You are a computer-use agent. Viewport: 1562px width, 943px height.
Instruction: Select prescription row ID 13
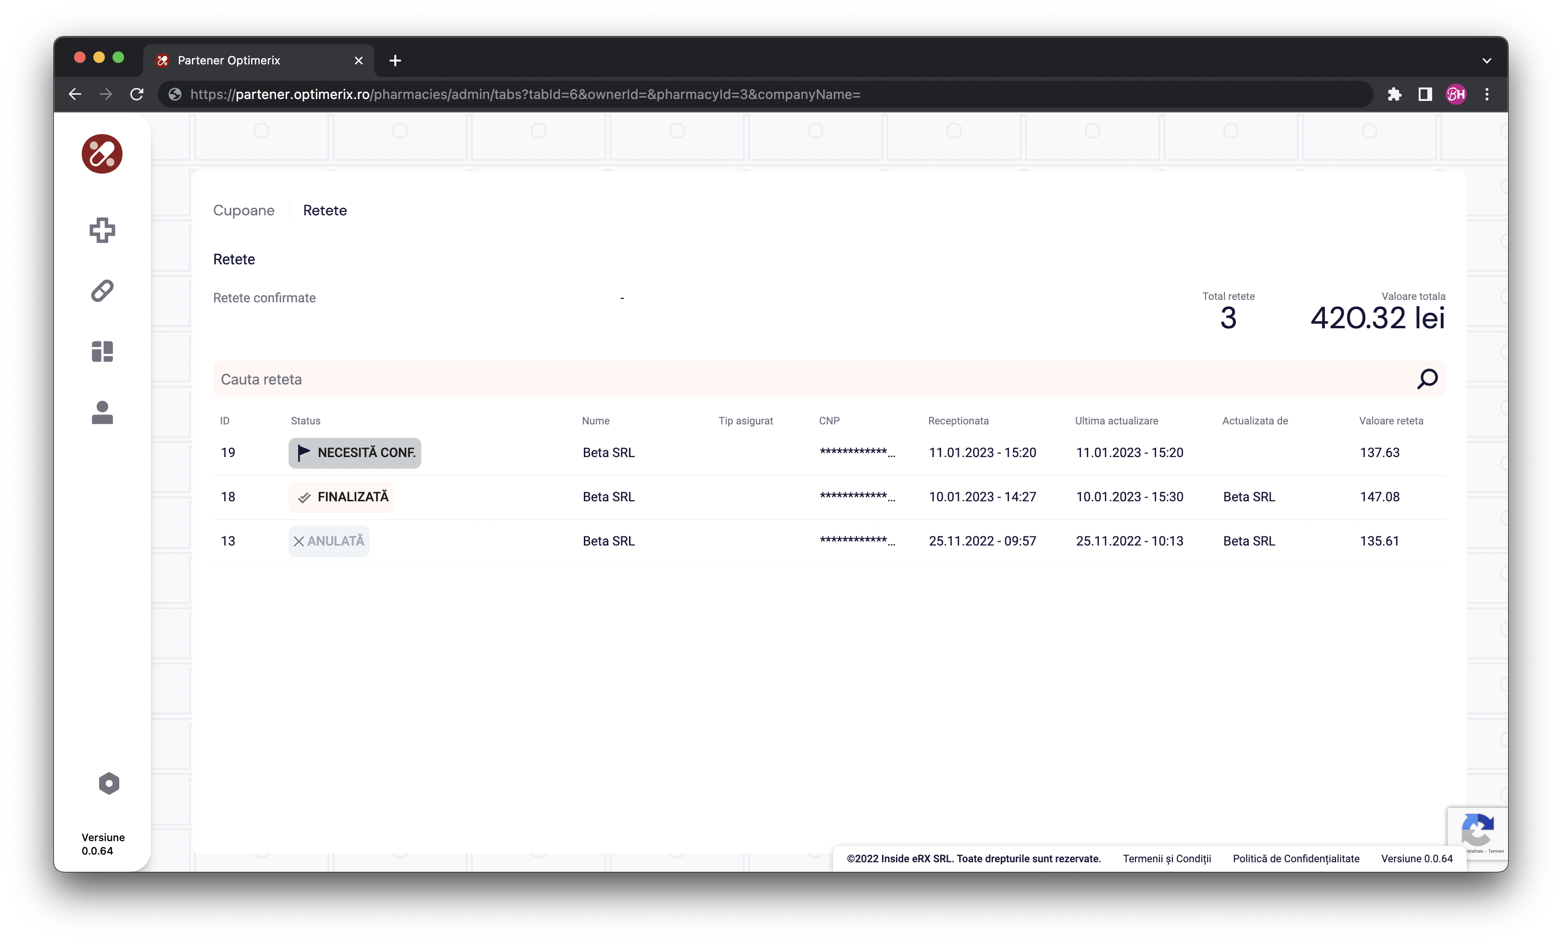[829, 541]
